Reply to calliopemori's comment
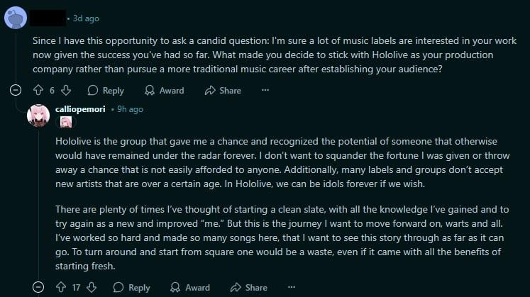Image resolution: width=530 pixels, height=297 pixels. pyautogui.click(x=131, y=288)
